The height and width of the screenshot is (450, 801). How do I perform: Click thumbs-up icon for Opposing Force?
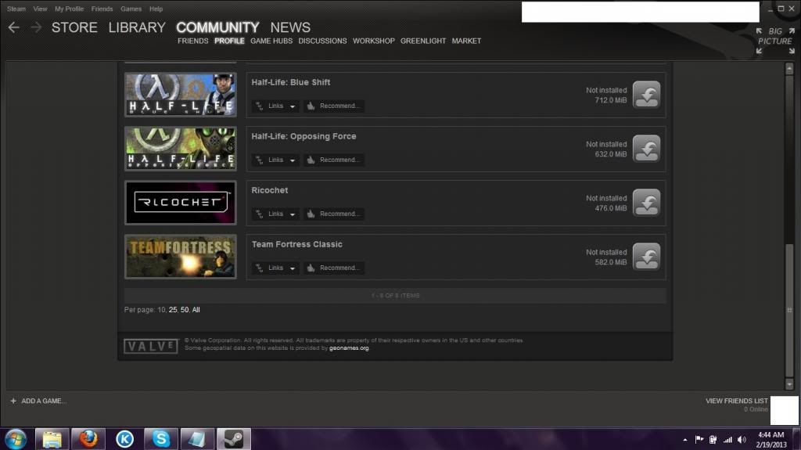[x=311, y=160]
